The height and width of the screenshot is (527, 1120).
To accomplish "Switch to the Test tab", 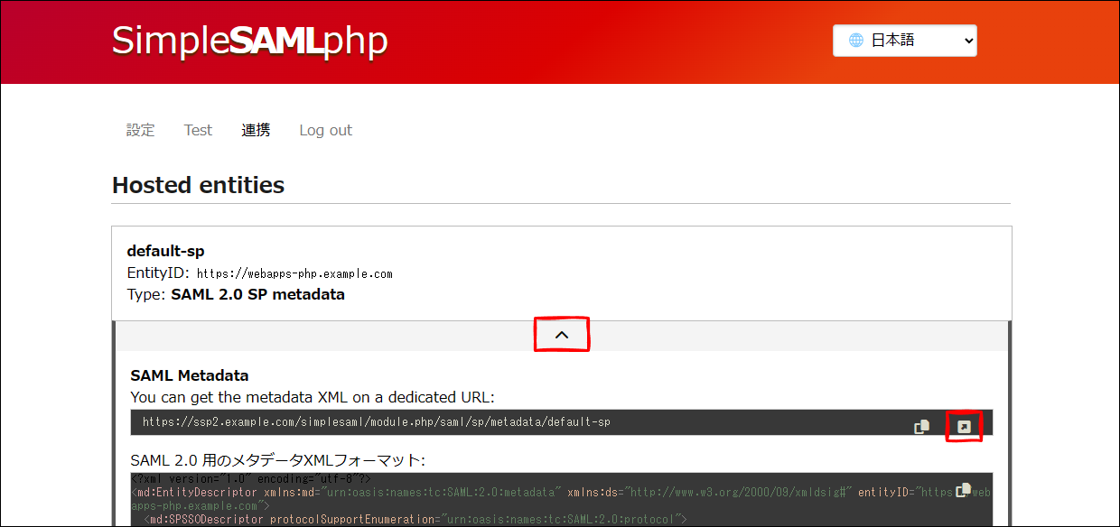I will tap(198, 130).
